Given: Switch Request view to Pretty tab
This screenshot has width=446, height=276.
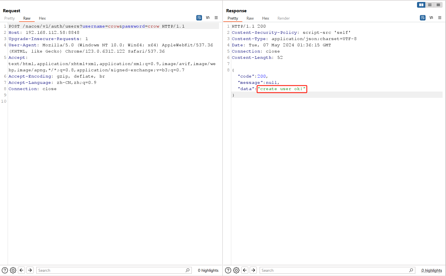Looking at the screenshot, I should 9,18.
